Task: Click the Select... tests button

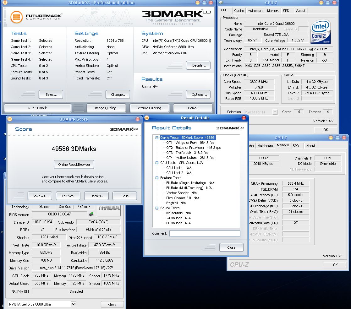Action: click(51, 95)
